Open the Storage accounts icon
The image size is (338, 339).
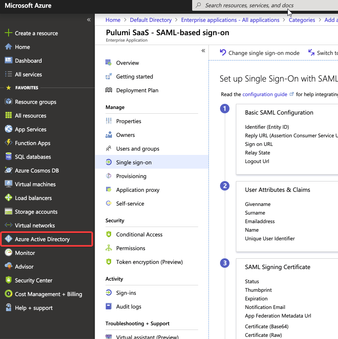click(x=9, y=211)
